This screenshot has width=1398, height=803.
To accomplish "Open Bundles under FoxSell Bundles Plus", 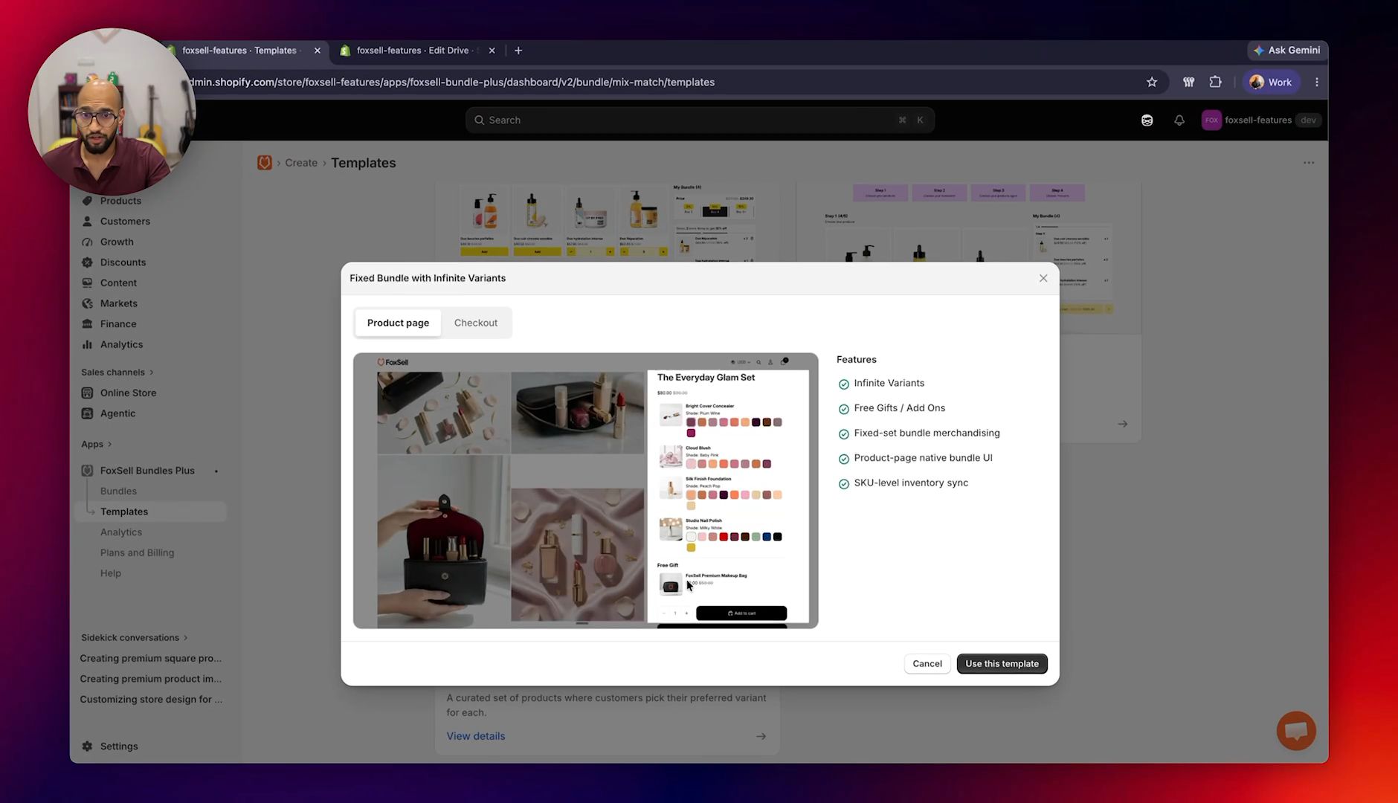I will tap(118, 491).
